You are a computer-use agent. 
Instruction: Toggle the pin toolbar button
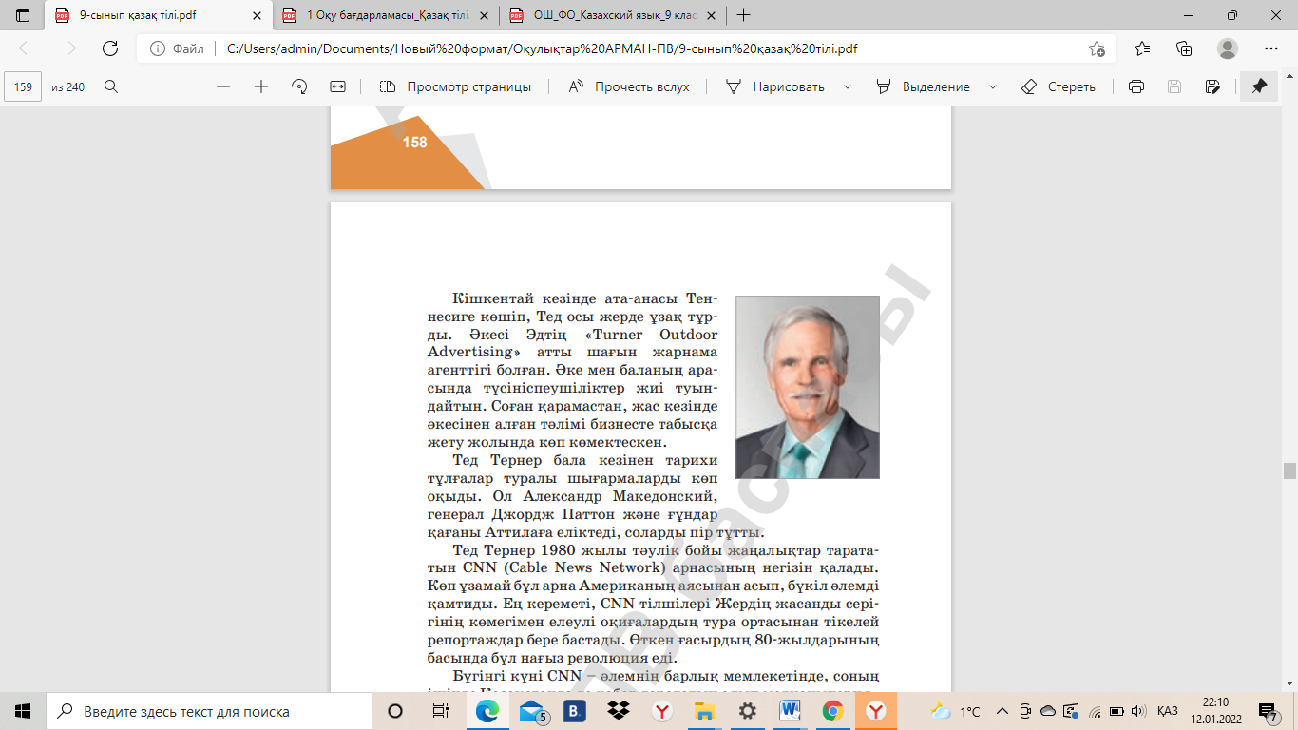(1259, 86)
